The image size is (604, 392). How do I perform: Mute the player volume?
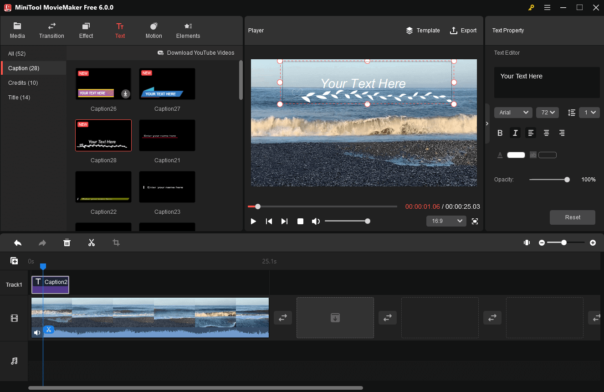316,221
